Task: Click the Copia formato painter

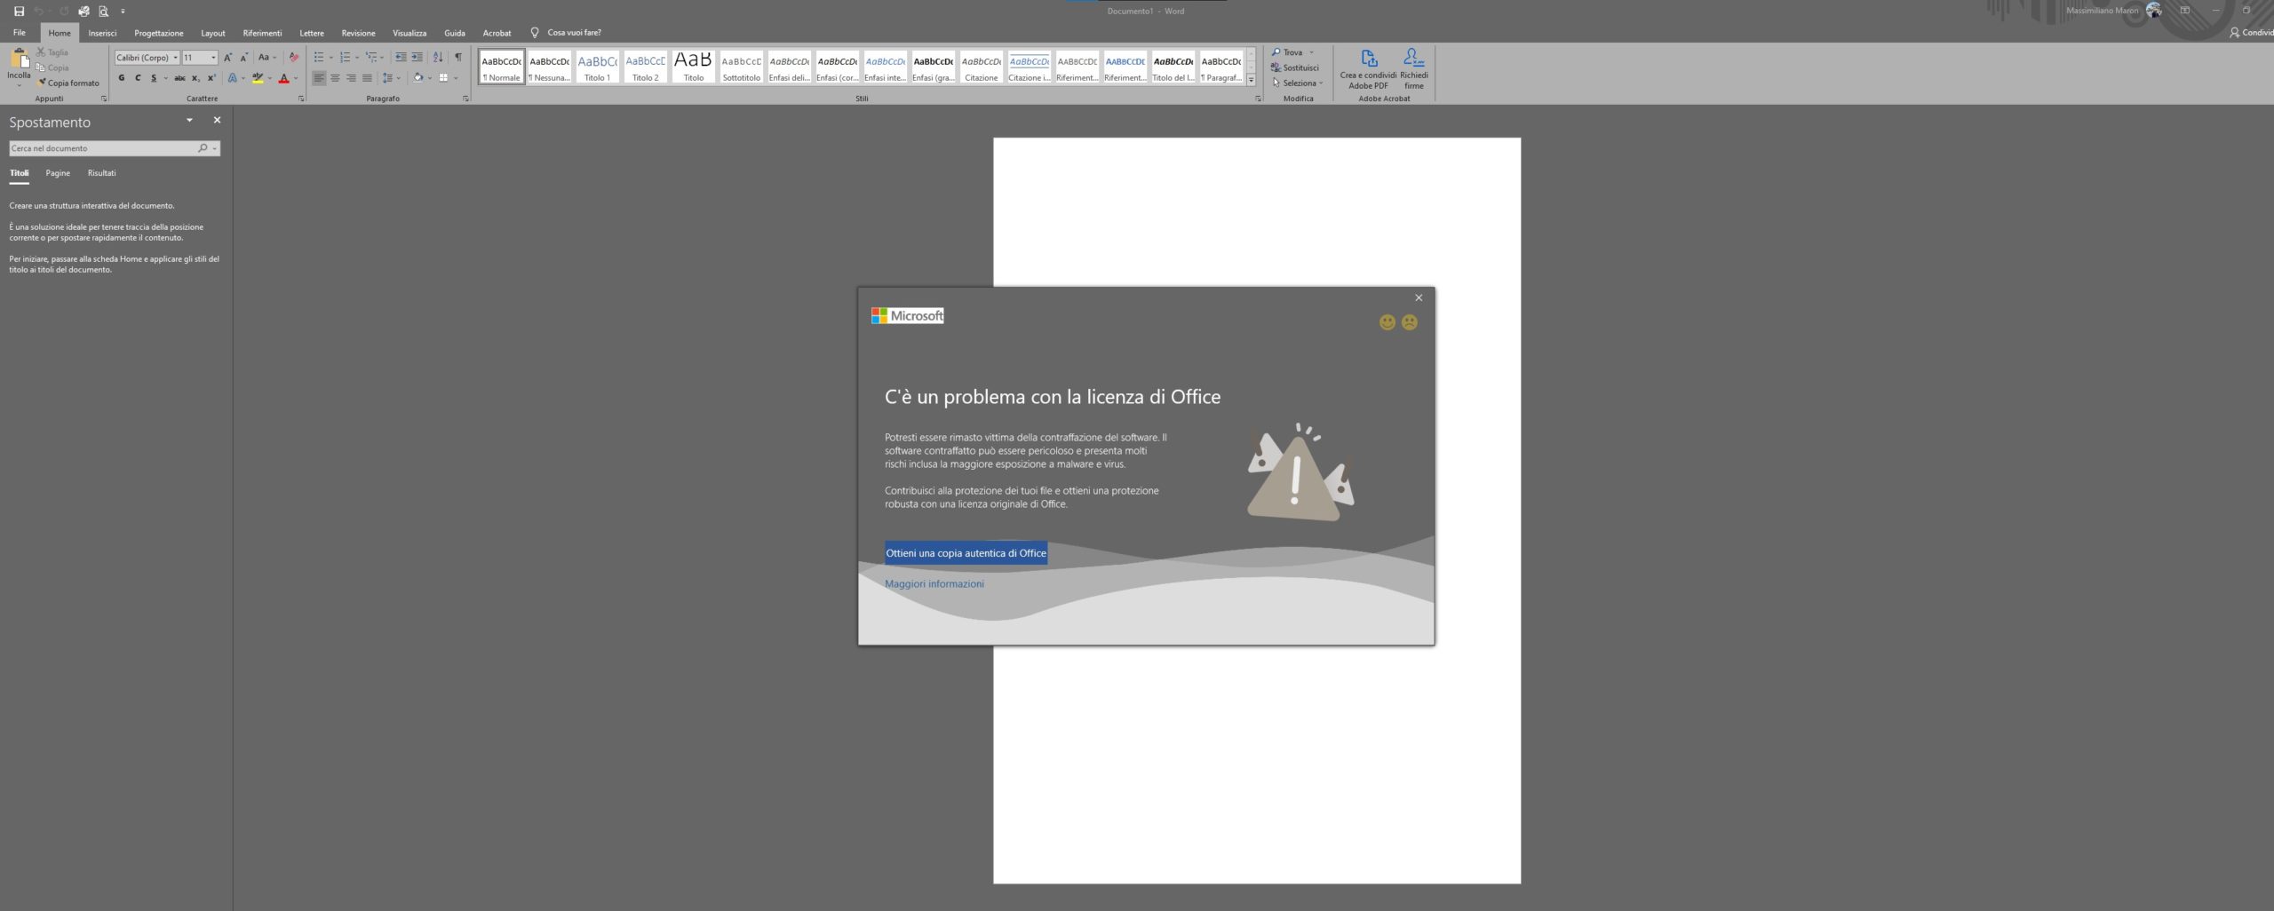Action: point(69,83)
